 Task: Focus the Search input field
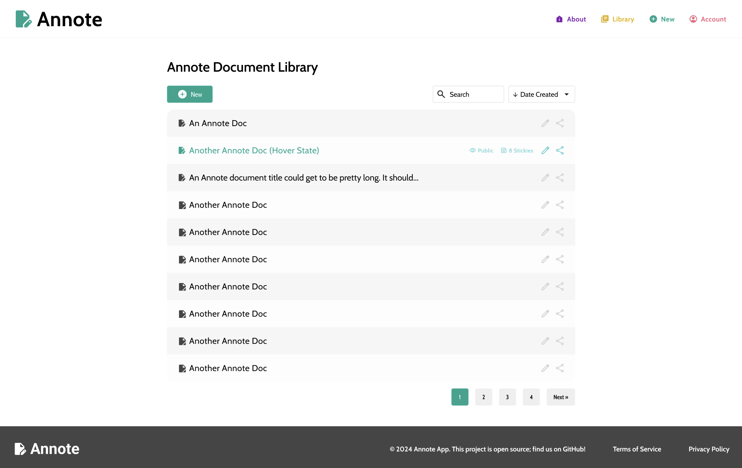(x=468, y=94)
